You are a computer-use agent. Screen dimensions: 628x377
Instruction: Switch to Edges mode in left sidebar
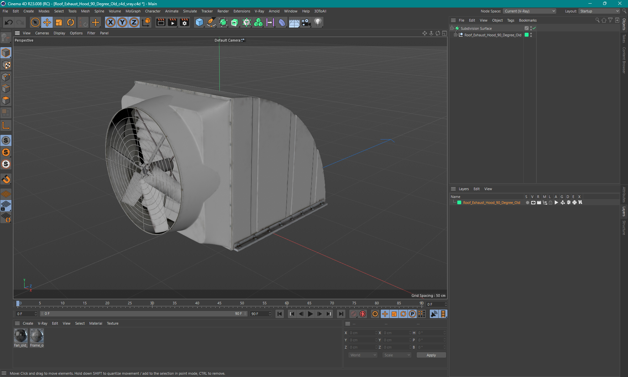point(6,89)
